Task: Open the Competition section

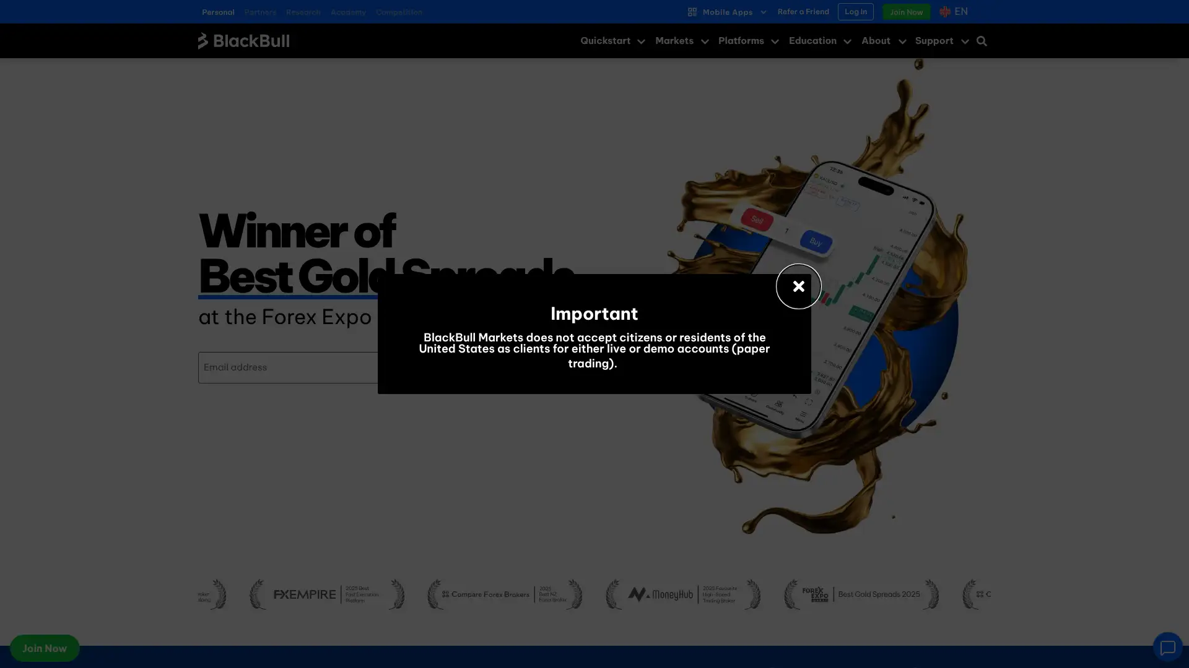Action: coord(399,12)
